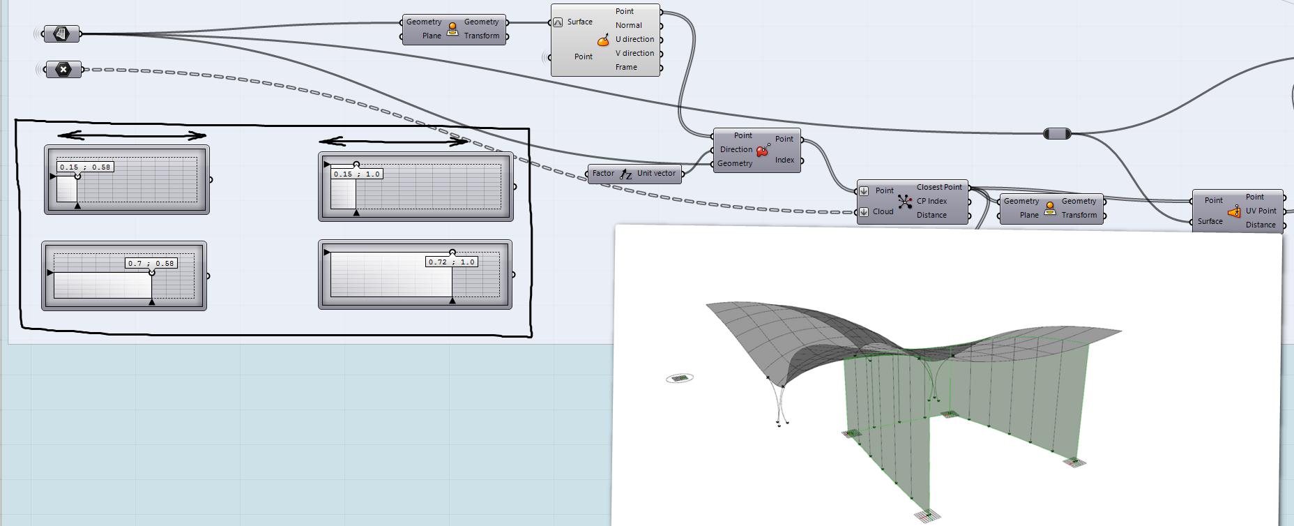The width and height of the screenshot is (1294, 526).
Task: Click Distance output of Surface Closest Point
Action: (x=1261, y=225)
